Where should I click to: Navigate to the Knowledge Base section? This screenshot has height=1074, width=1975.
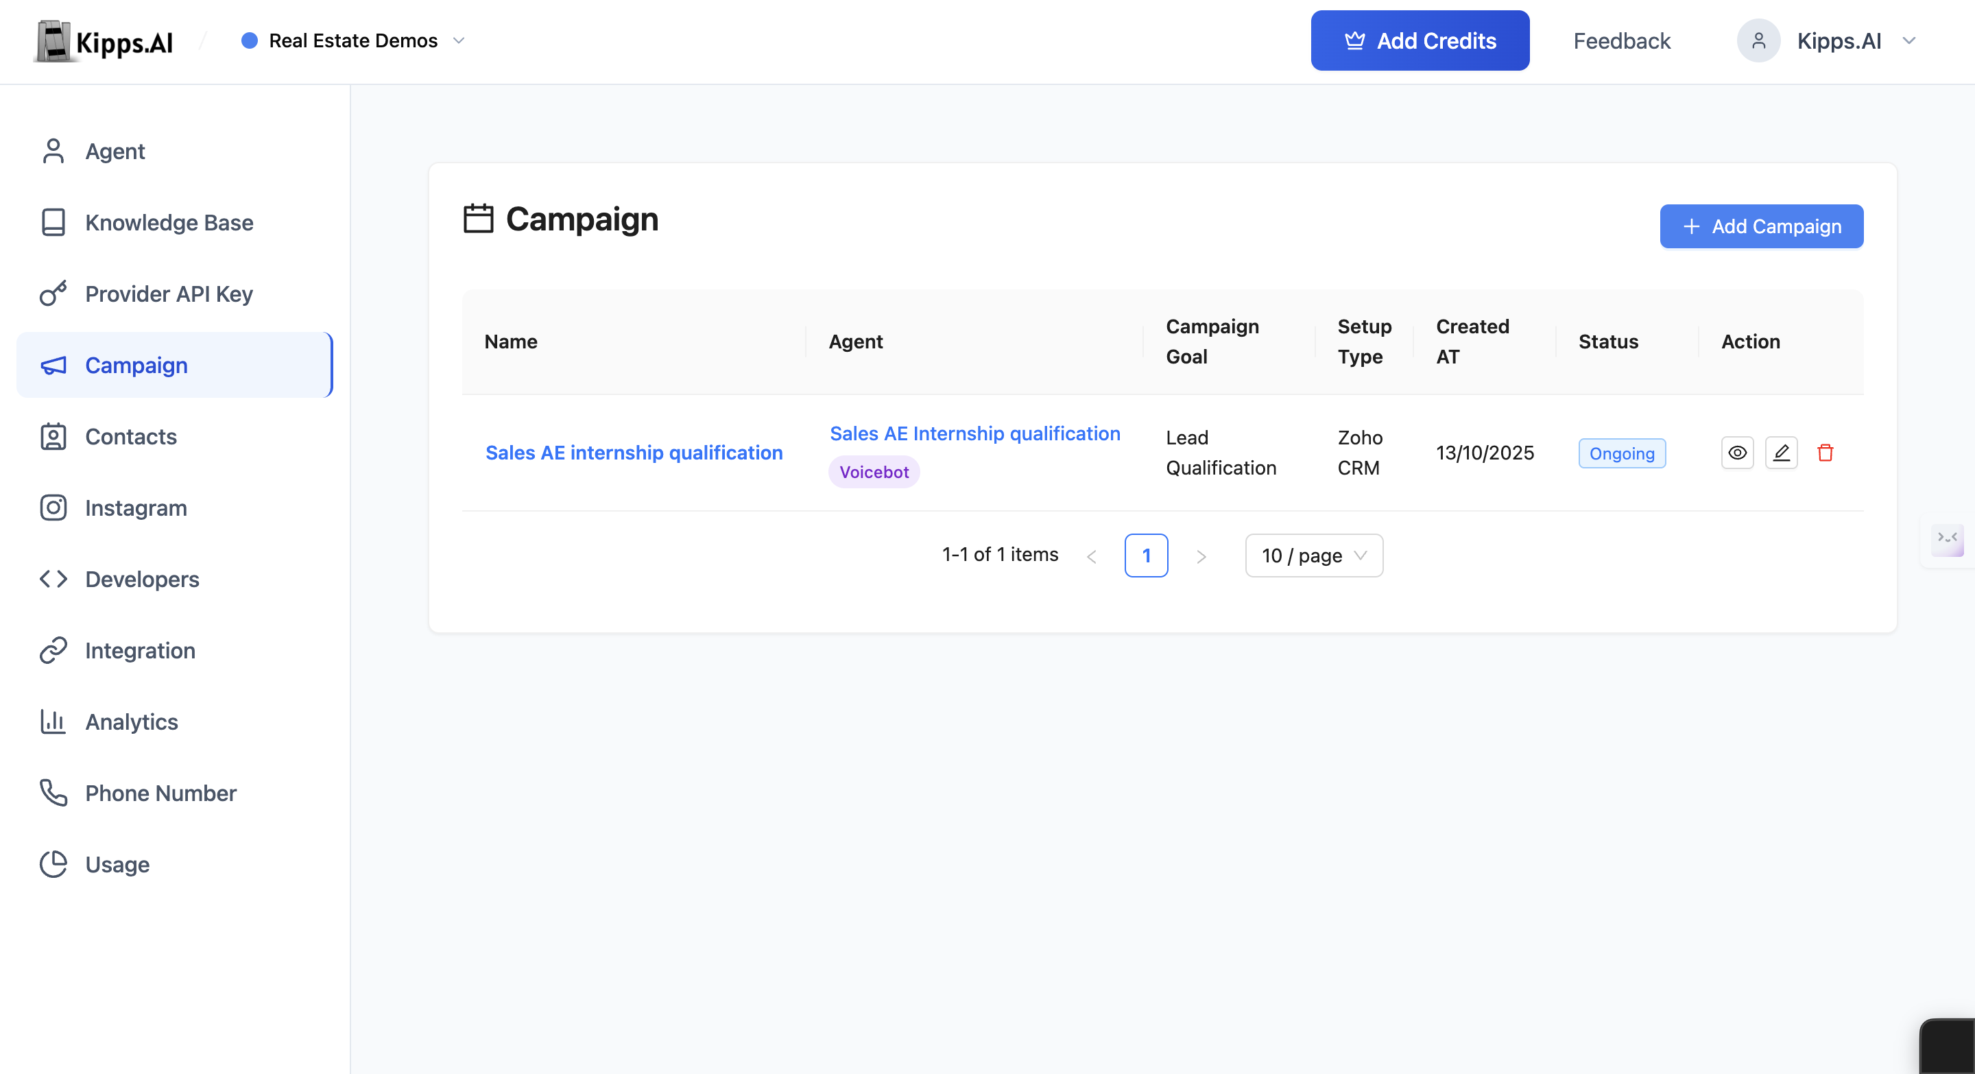[169, 222]
